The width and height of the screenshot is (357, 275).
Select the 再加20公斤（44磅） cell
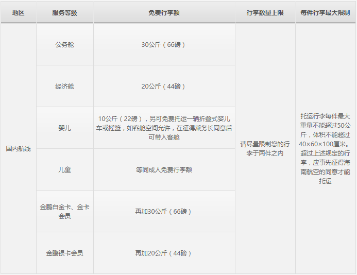pos(164,253)
